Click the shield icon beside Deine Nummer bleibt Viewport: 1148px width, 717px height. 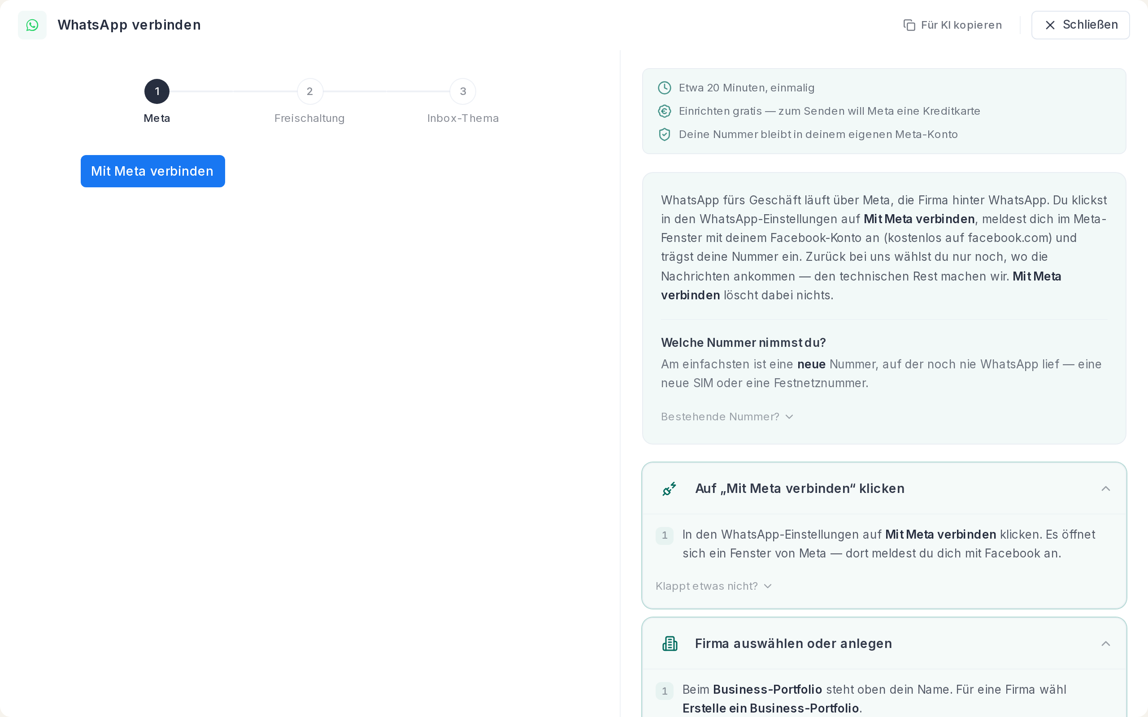(664, 134)
